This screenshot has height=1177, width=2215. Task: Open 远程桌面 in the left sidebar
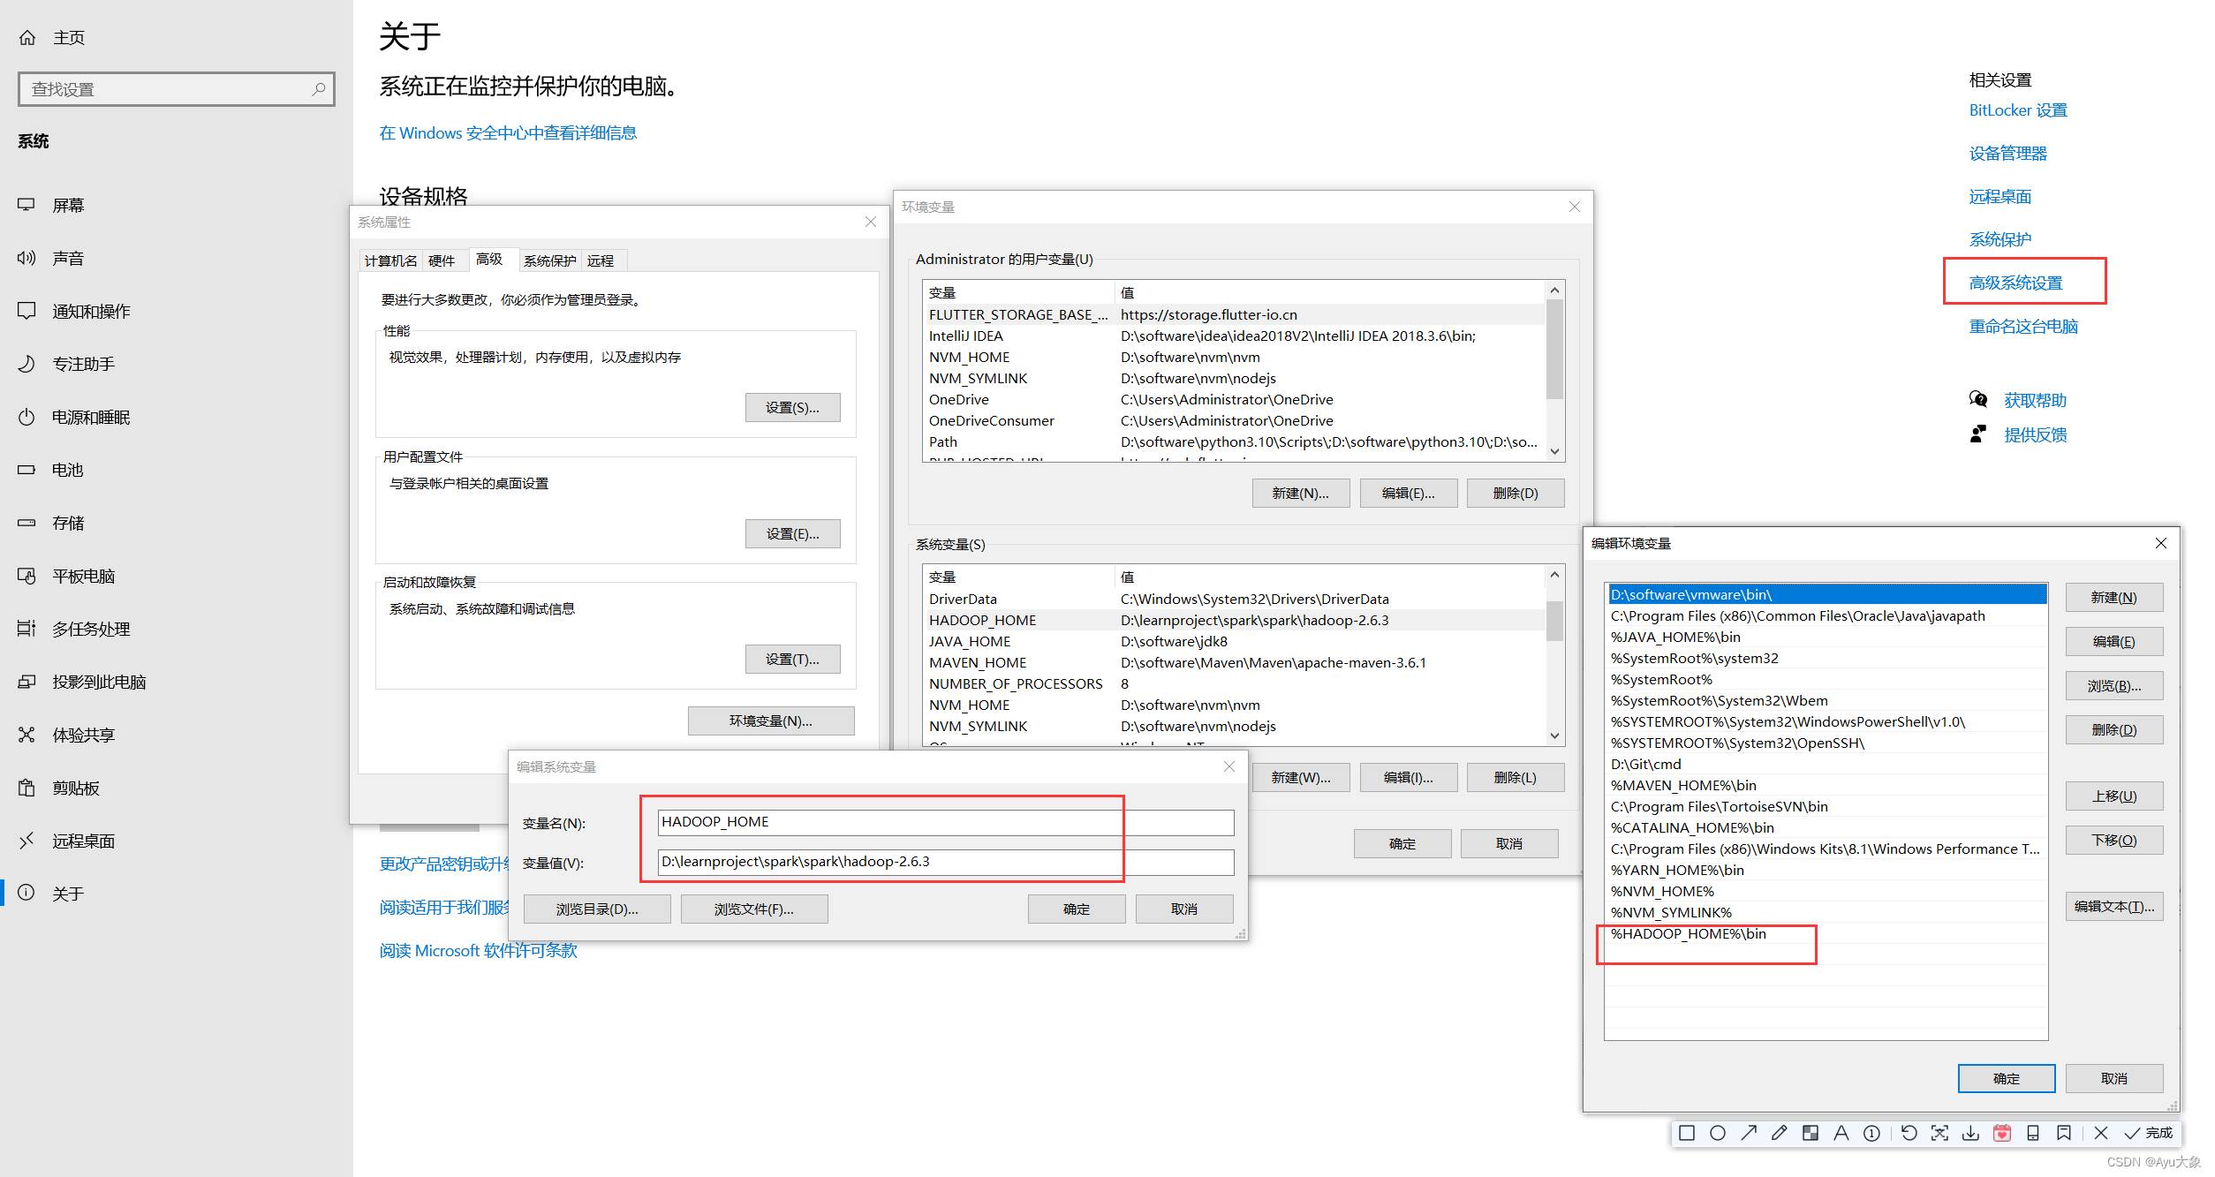[66, 841]
